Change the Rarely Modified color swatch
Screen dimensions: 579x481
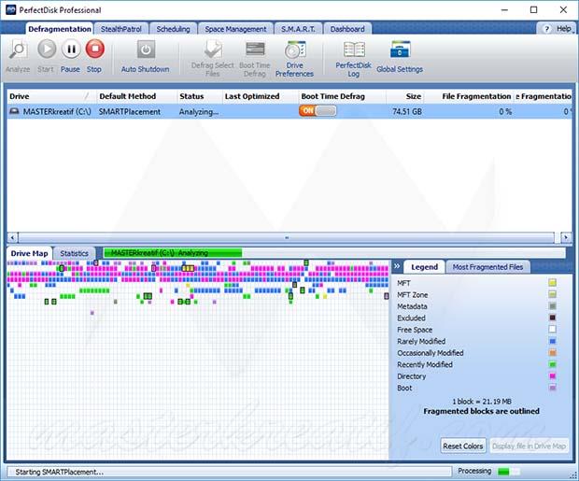point(553,341)
